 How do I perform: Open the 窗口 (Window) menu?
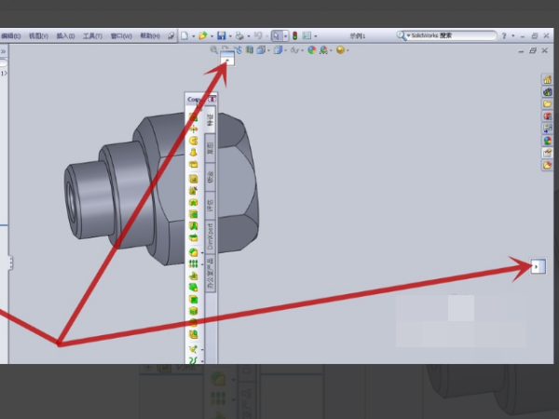[120, 36]
